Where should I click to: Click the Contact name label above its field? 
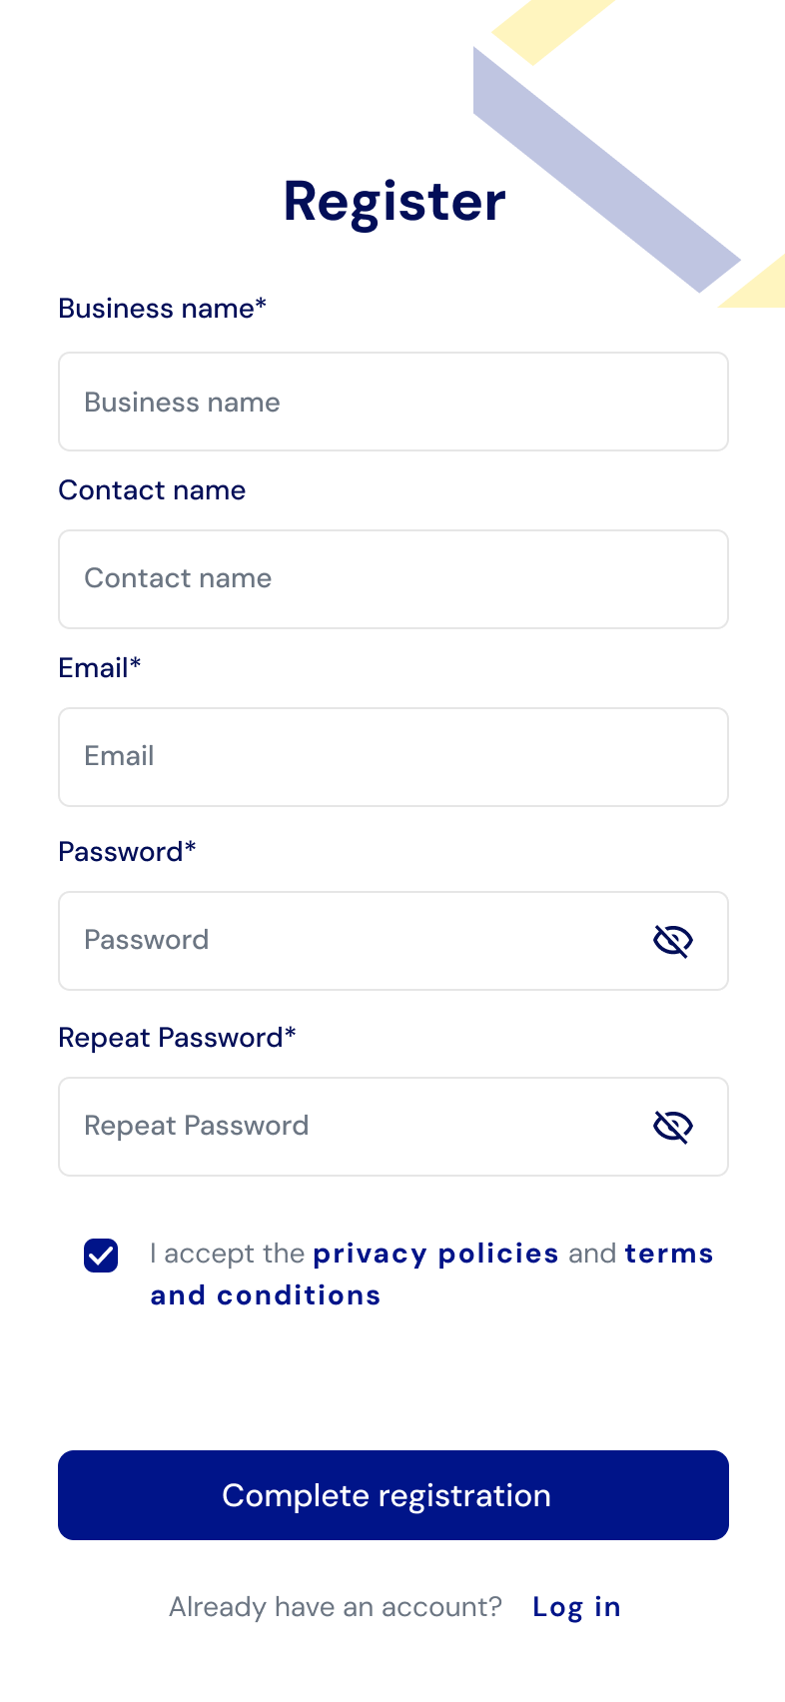(152, 490)
